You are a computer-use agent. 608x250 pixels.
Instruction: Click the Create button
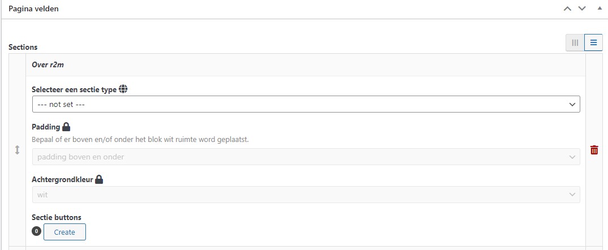click(64, 232)
